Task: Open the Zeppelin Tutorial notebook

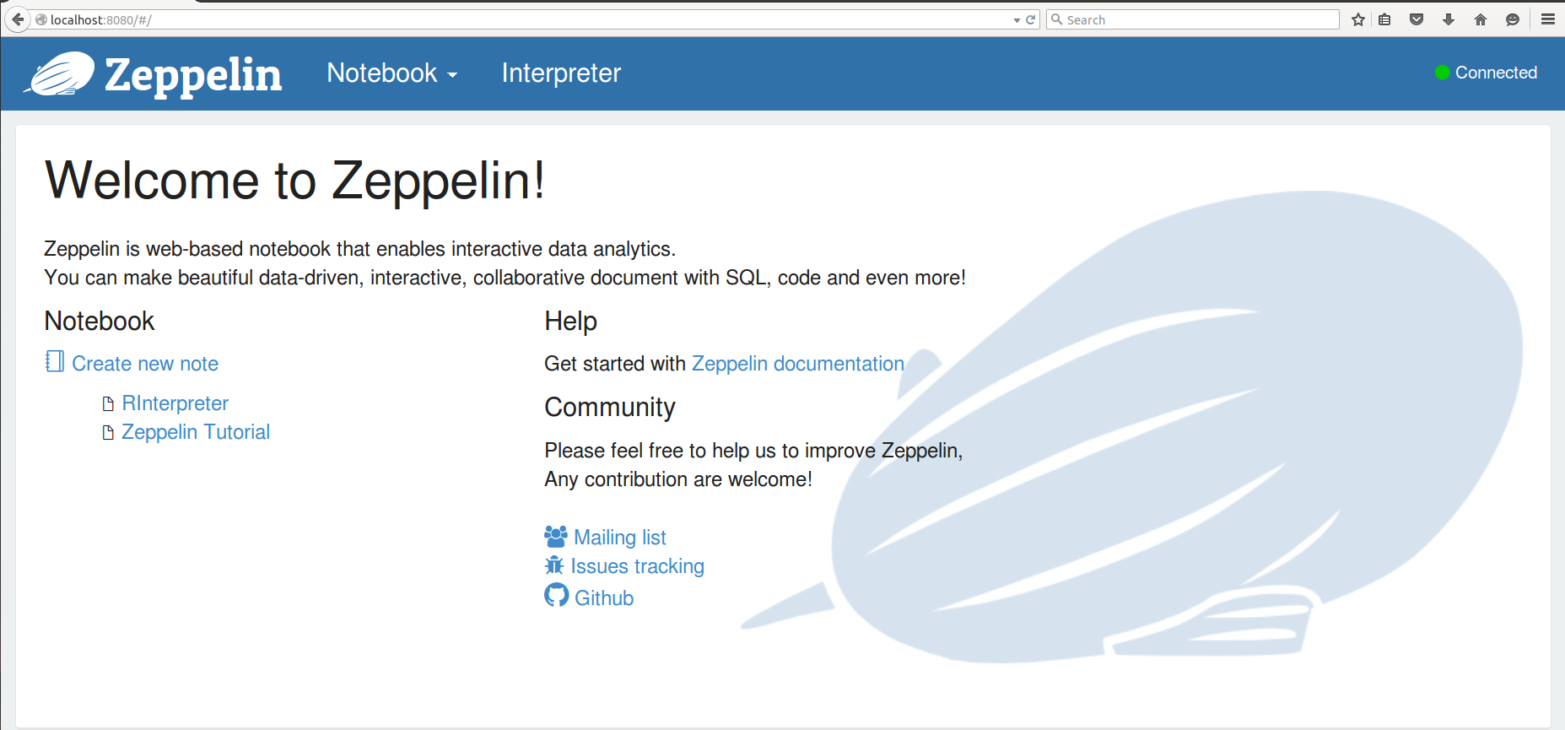Action: (196, 432)
